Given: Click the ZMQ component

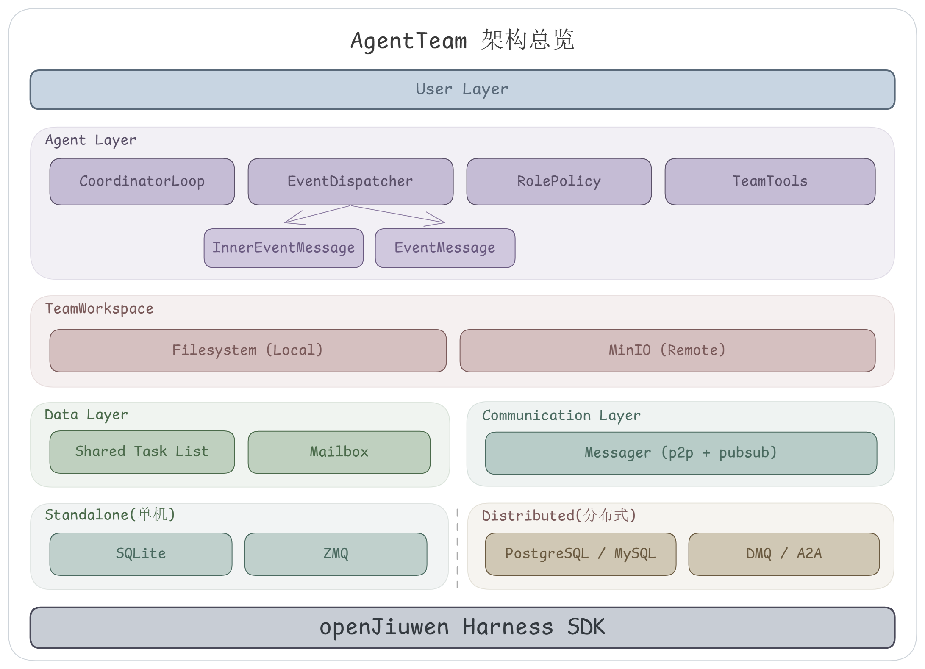Looking at the screenshot, I should click(x=335, y=553).
